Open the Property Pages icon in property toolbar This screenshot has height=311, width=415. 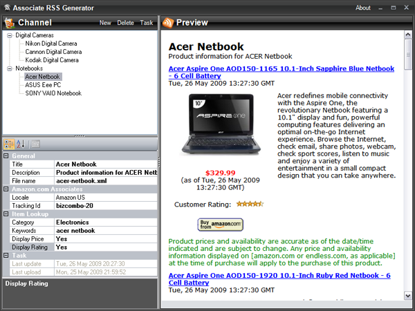pyautogui.click(x=36, y=144)
